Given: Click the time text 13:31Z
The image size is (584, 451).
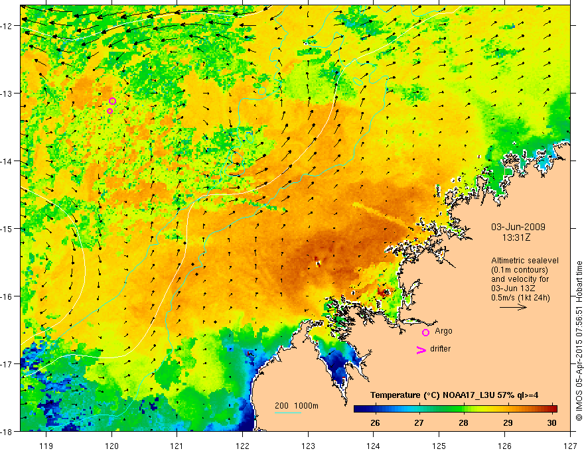Looking at the screenshot, I should [516, 237].
